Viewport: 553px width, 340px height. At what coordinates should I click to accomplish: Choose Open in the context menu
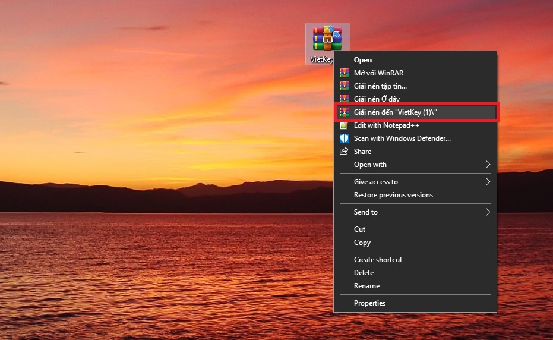click(415, 60)
